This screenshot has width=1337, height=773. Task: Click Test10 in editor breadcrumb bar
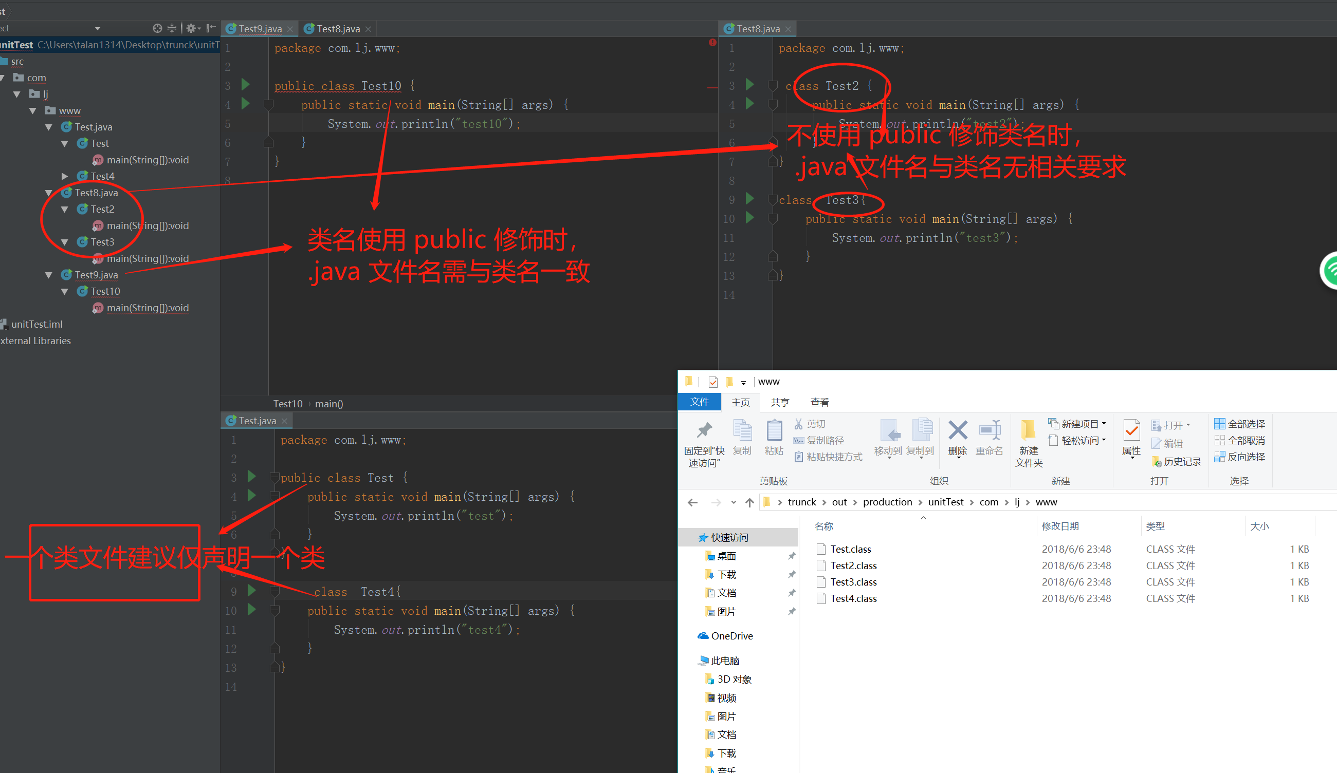(x=287, y=404)
